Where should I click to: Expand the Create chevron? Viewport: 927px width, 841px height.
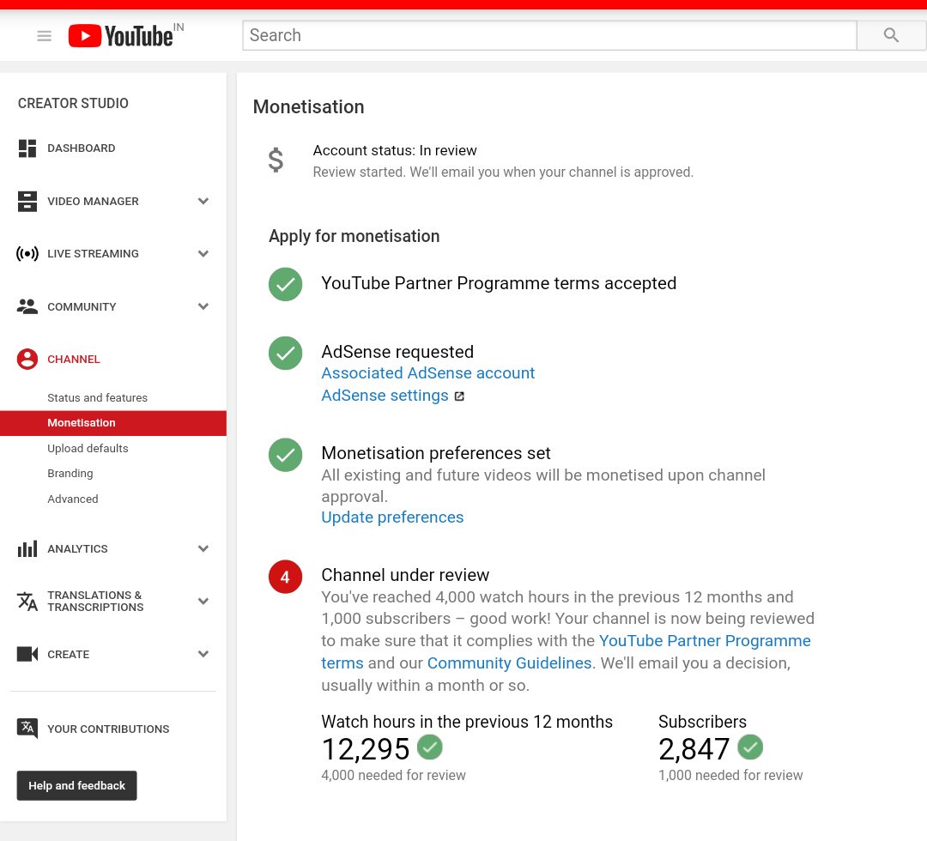(x=203, y=654)
